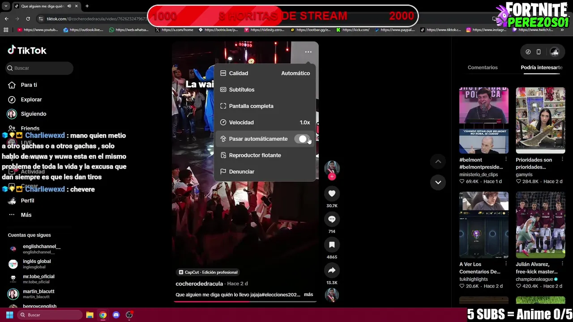Open the Julián Alvarez free-kick thumbnail
The image size is (573, 322).
pyautogui.click(x=540, y=225)
